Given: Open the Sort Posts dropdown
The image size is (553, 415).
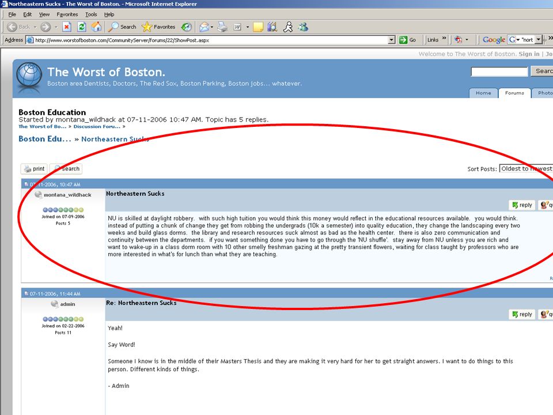Looking at the screenshot, I should (x=526, y=169).
